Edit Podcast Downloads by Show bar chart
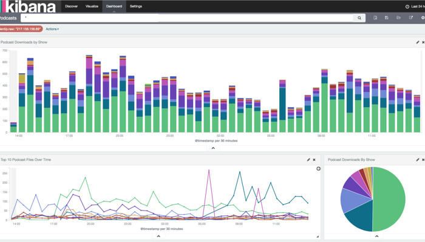 click(x=418, y=42)
